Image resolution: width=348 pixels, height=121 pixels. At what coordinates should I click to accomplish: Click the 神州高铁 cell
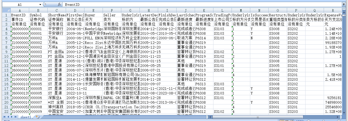[57, 107]
